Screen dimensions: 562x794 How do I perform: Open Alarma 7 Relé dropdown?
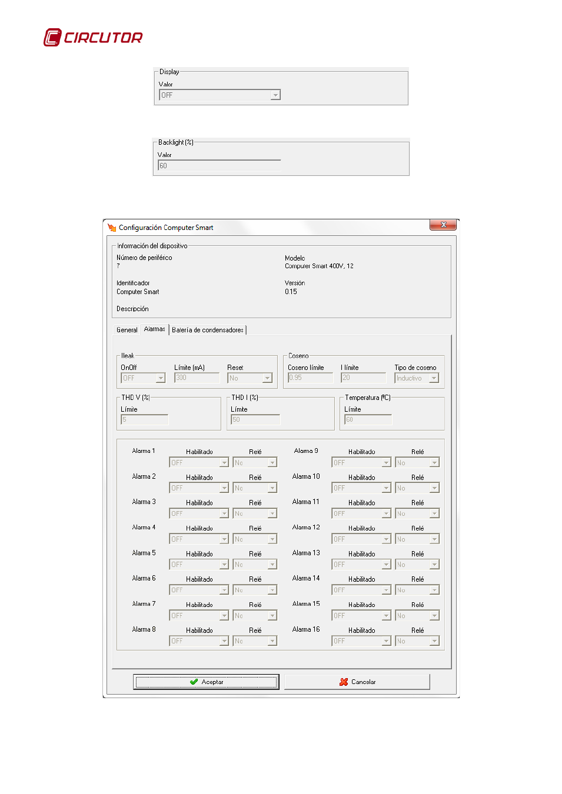[255, 616]
